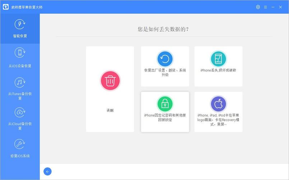The image size is (289, 180).
Task: Click the purple Apple logo icon
Action: [218, 104]
